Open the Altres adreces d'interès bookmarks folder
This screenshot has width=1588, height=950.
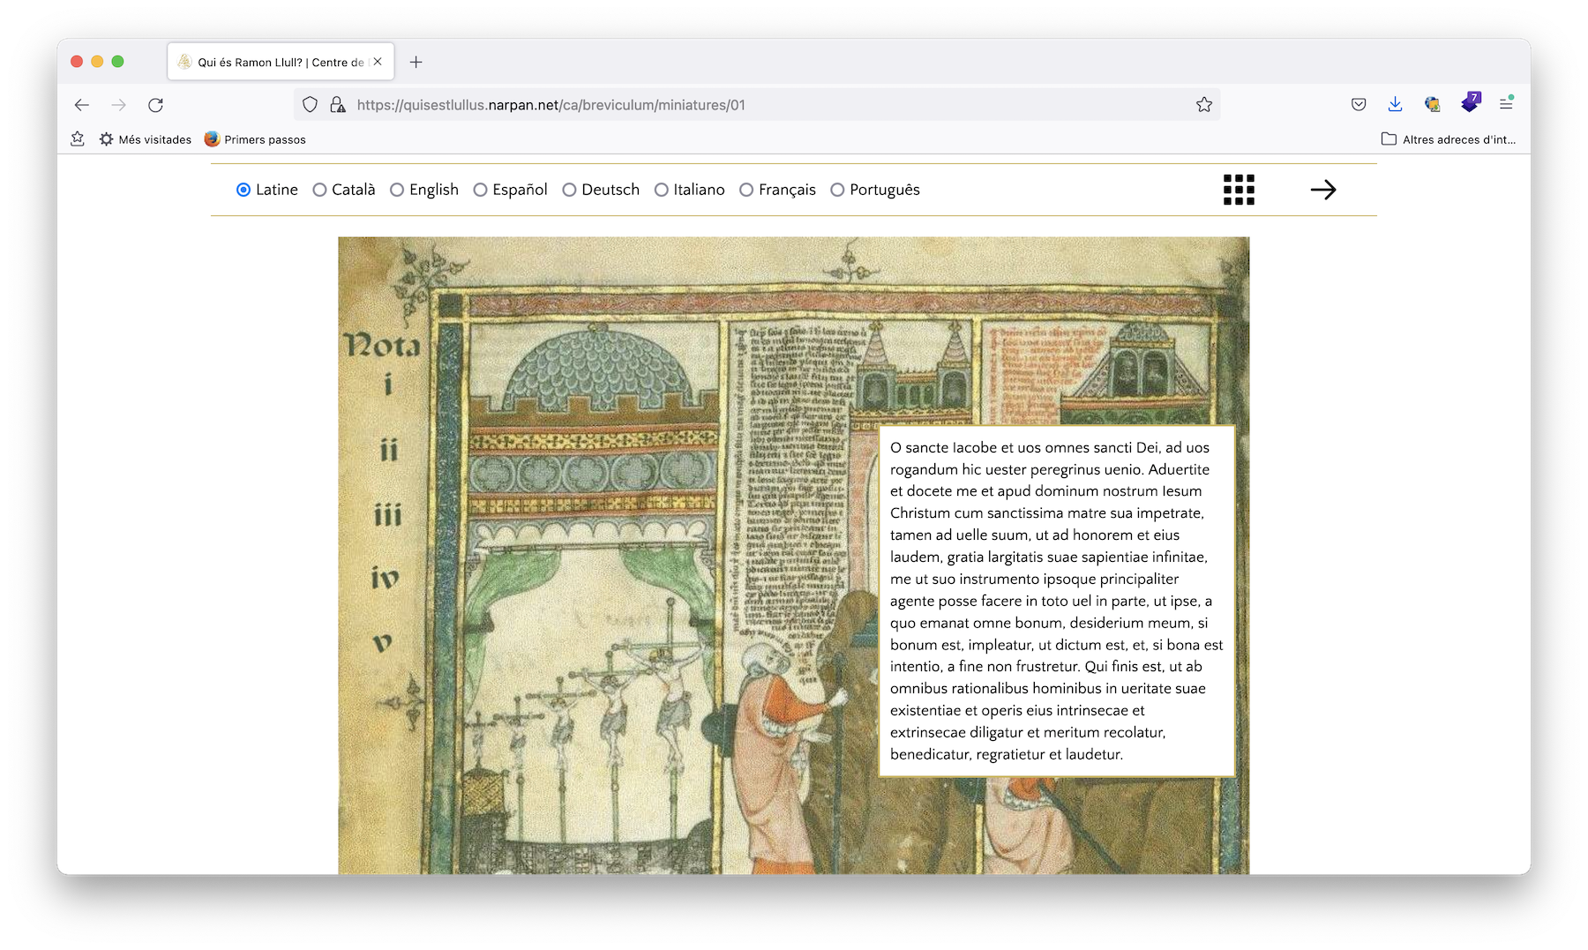click(1448, 139)
